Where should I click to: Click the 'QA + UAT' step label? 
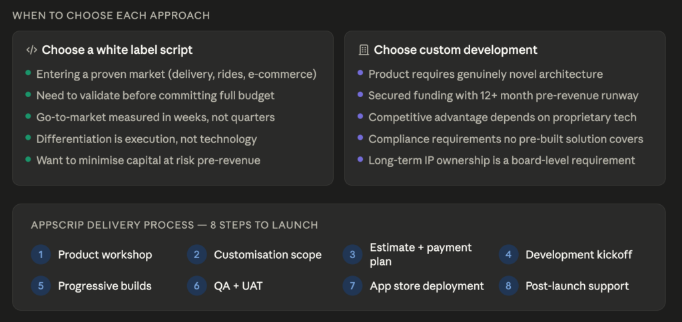pyautogui.click(x=238, y=286)
